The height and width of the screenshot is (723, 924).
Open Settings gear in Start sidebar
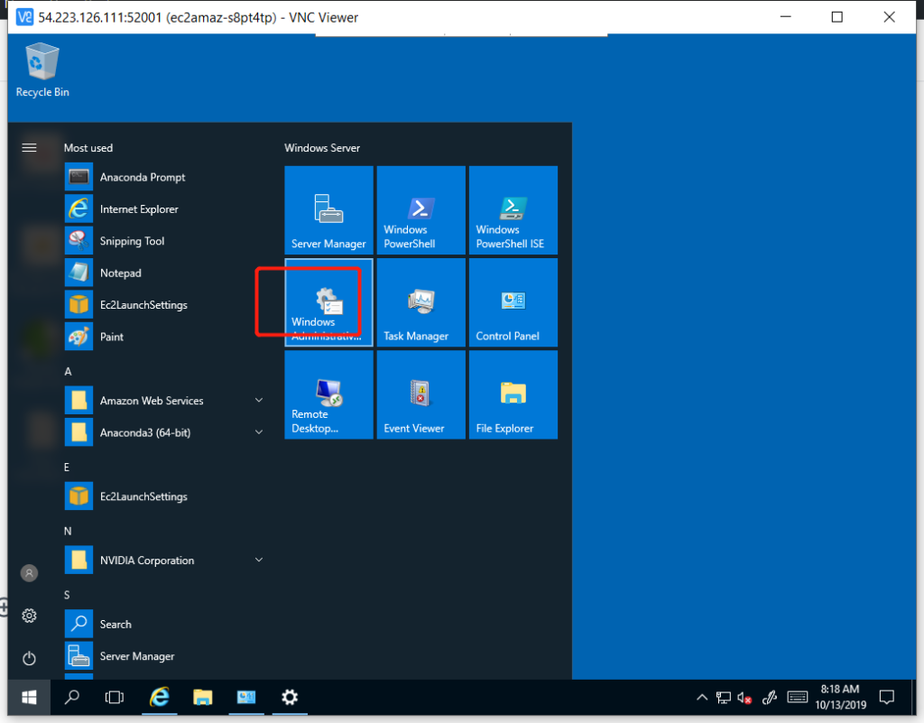tap(29, 616)
